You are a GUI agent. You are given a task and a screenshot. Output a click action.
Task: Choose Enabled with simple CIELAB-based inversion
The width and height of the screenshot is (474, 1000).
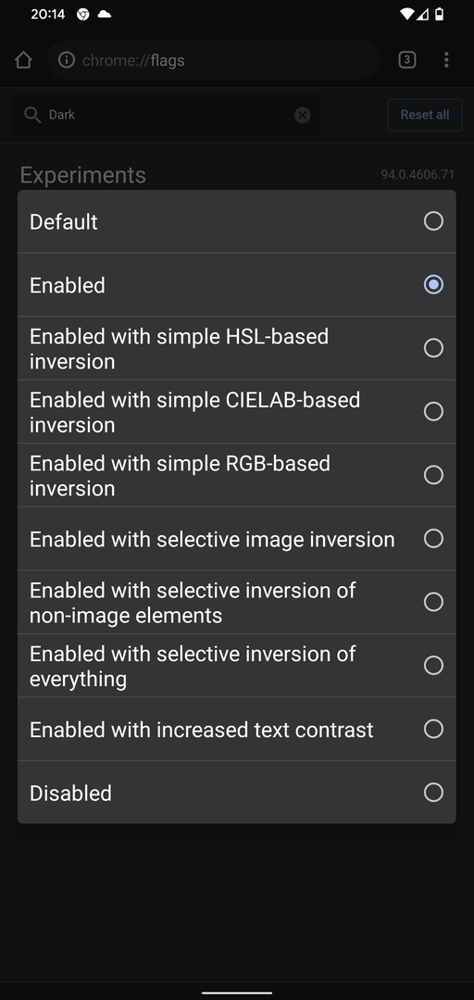click(x=237, y=411)
